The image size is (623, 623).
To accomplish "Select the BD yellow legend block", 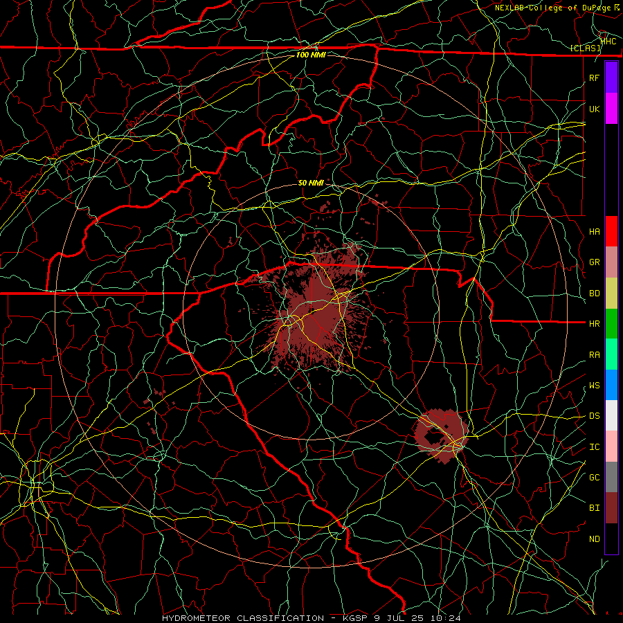I will point(611,293).
